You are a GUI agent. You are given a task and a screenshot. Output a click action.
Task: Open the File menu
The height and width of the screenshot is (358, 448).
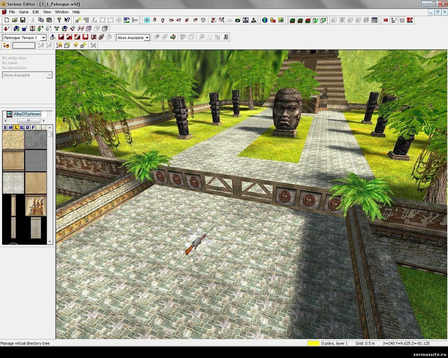[x=12, y=12]
